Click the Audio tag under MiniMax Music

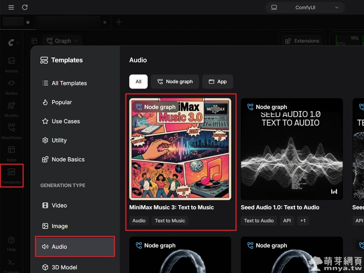click(139, 221)
